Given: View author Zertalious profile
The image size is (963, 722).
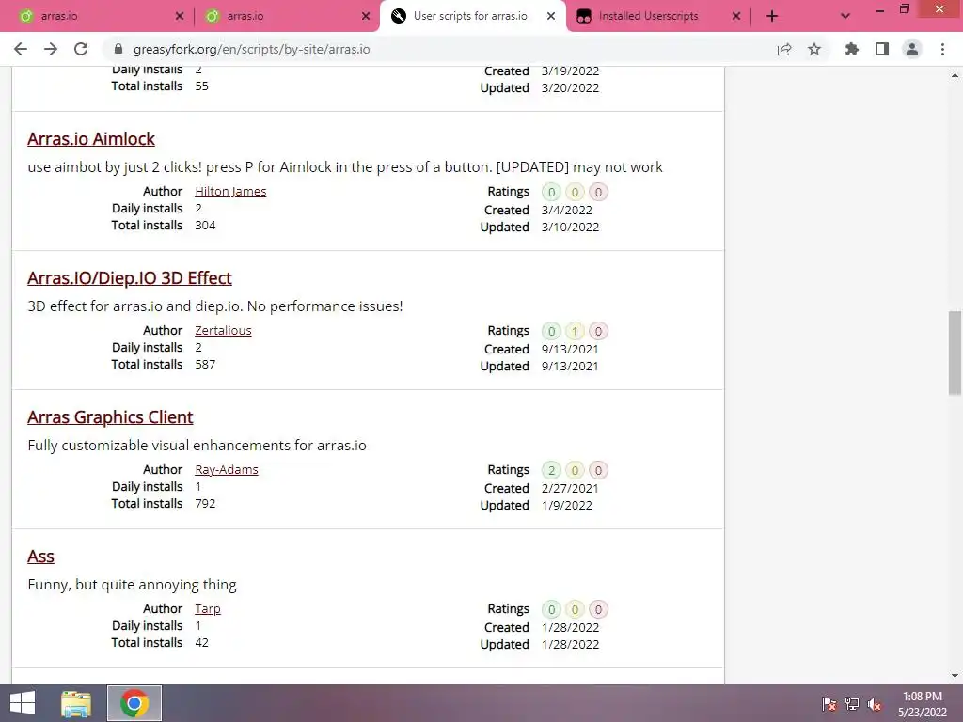Looking at the screenshot, I should [x=223, y=330].
